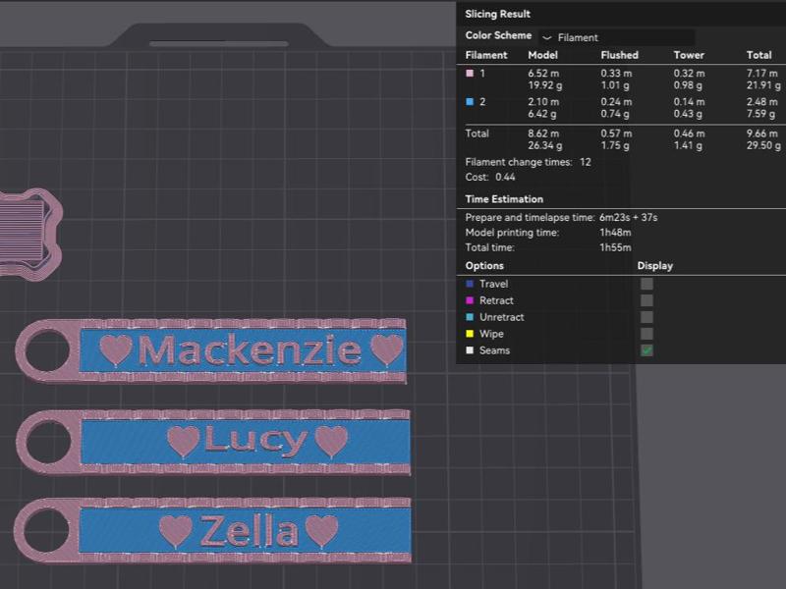Enable the Unretract display checkbox
Screen dimensions: 786x589
point(646,317)
